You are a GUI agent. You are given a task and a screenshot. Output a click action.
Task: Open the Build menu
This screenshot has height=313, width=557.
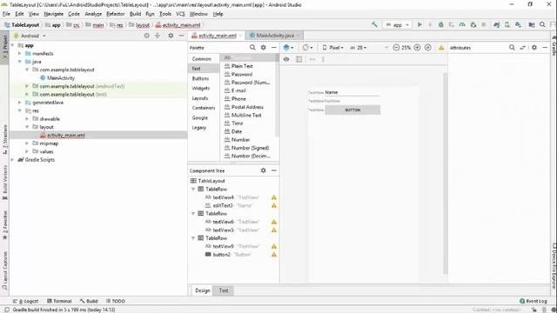click(135, 14)
